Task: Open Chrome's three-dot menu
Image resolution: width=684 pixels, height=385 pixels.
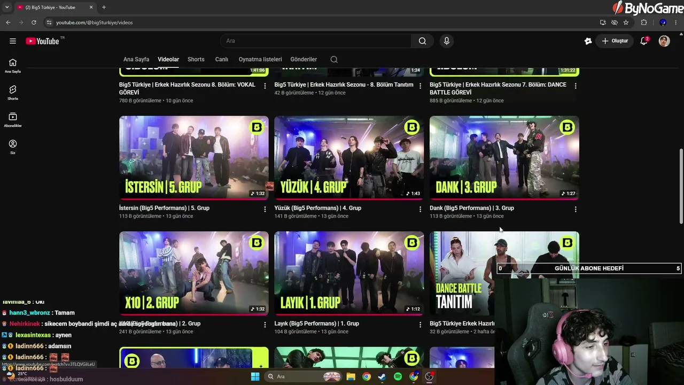Action: 677,22
